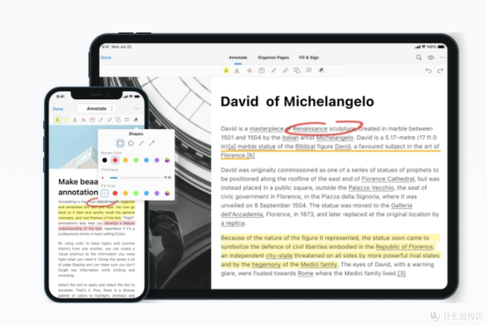Redo the last action on iPad

440,70
